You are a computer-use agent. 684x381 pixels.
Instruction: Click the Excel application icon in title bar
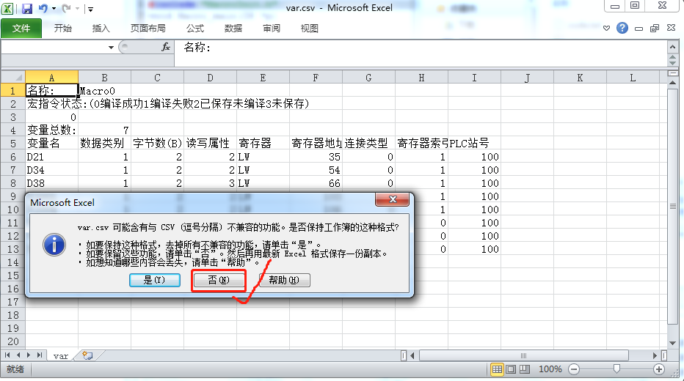click(x=7, y=8)
